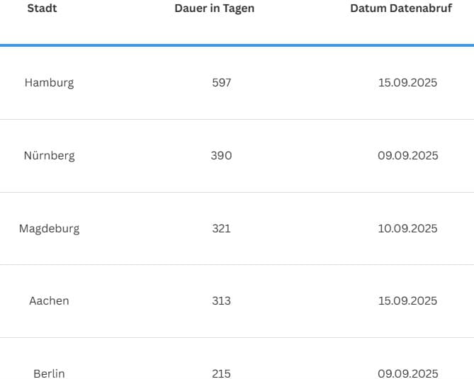Click the blue header divider line
Viewport: 474px width, 379px height.
tap(237, 45)
